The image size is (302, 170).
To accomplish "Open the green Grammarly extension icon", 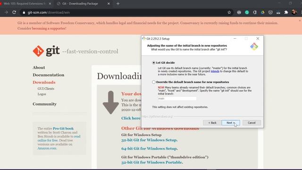I will point(247,12).
